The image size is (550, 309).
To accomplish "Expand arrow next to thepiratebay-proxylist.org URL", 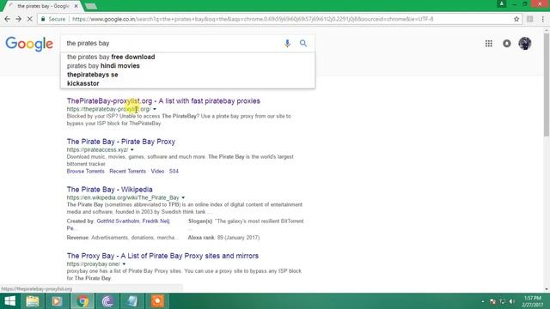I will coord(155,109).
